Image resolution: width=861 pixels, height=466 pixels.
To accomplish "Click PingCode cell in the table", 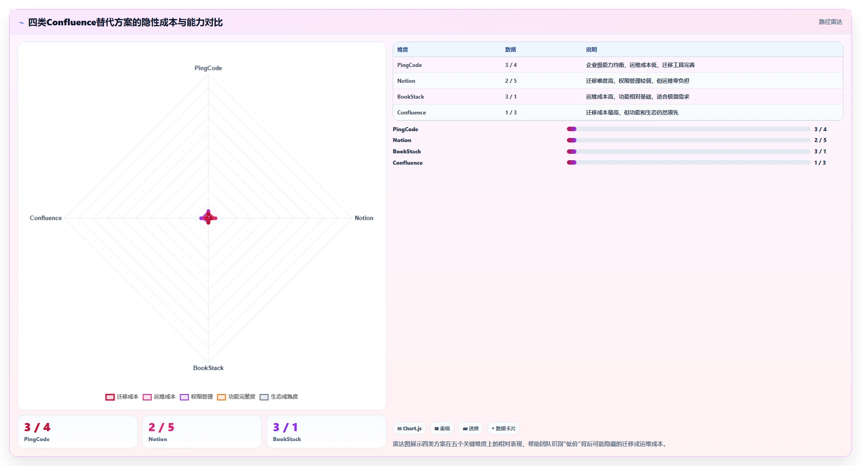I will click(409, 65).
